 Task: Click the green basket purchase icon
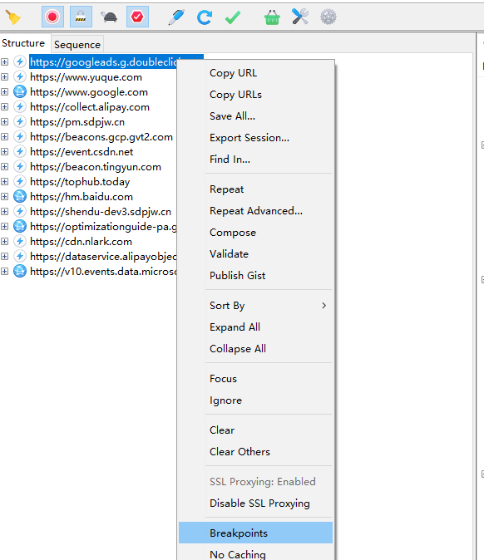(x=272, y=17)
